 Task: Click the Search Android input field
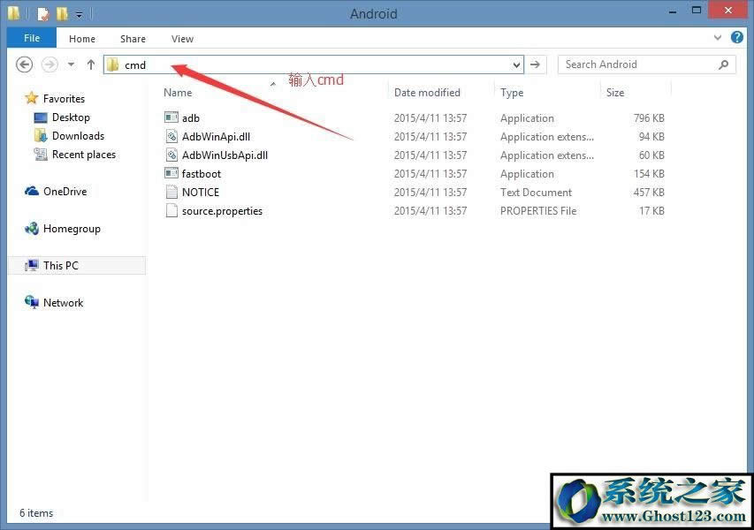pos(636,64)
